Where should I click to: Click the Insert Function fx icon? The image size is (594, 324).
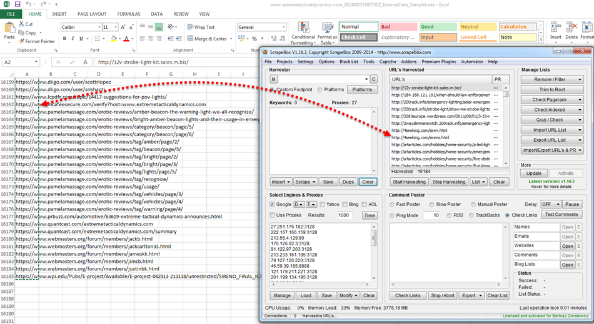[86, 62]
